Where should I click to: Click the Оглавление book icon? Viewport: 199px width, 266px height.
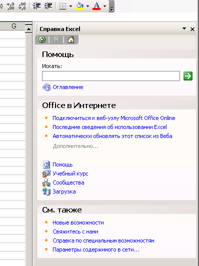coord(46,87)
